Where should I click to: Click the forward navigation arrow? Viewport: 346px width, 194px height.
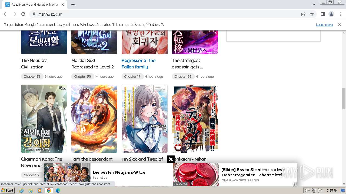pos(15,14)
